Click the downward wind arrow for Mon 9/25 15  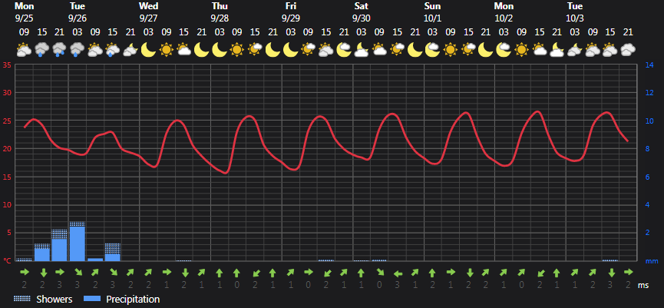tap(42, 272)
